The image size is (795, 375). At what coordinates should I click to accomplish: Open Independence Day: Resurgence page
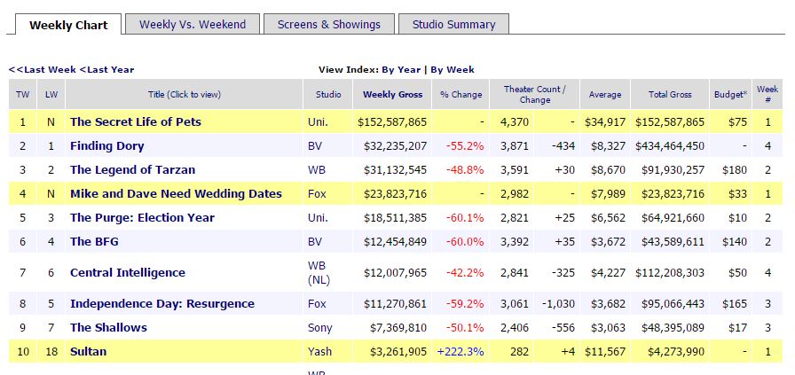coord(162,303)
